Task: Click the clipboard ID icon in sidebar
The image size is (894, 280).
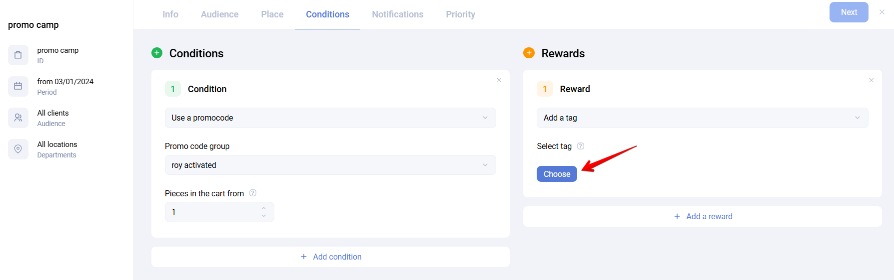Action: pos(18,55)
